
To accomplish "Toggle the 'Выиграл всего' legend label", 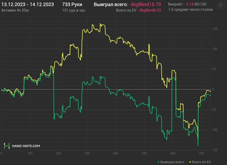I will pos(172,162).
